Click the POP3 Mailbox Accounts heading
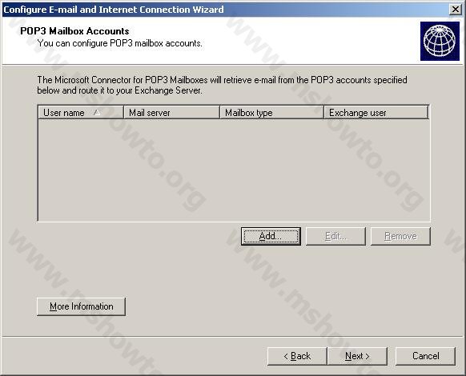The width and height of the screenshot is (466, 376). 74,31
